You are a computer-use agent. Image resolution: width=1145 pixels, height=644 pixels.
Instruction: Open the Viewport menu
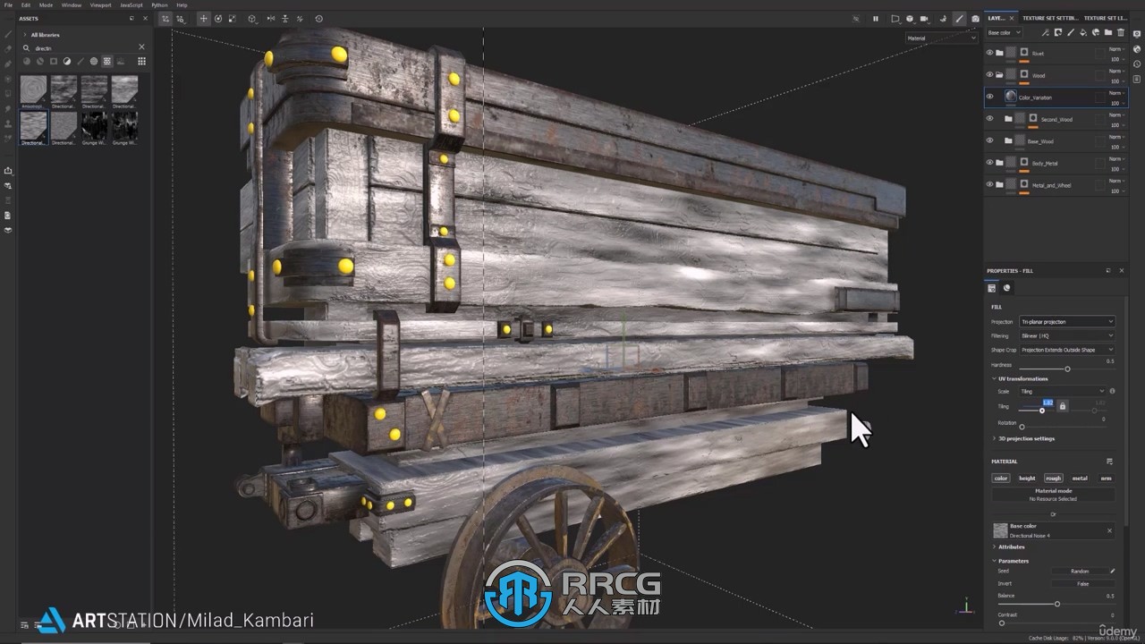pyautogui.click(x=101, y=4)
